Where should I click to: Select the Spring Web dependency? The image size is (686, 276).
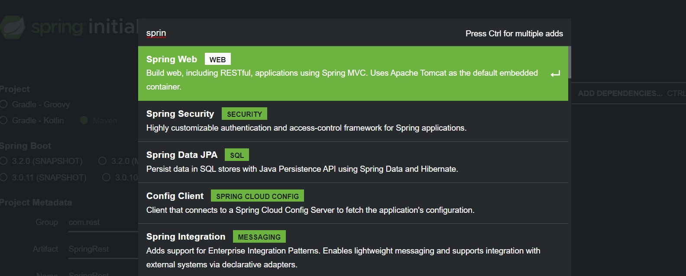[x=353, y=74]
